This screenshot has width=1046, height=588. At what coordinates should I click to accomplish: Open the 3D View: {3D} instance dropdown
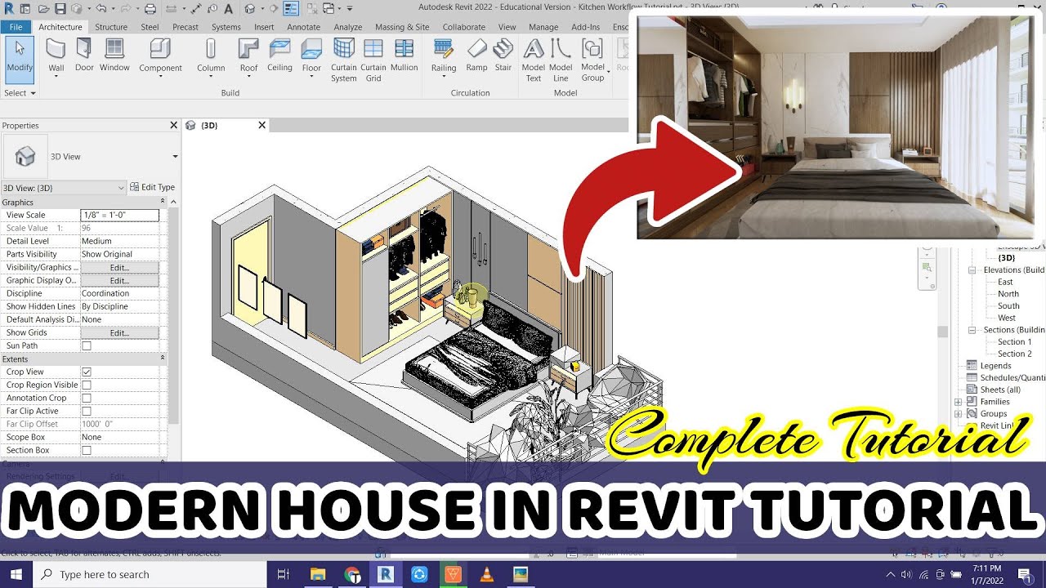[64, 188]
